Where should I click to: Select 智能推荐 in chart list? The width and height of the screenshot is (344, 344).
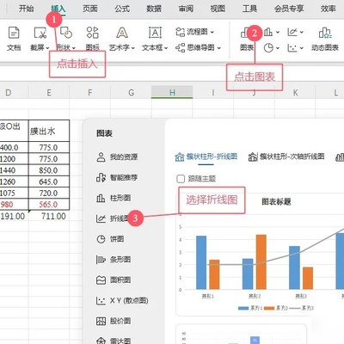[x=117, y=177]
